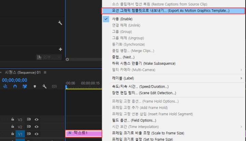
Task: Click the CC caption track options icon
Action: [54, 87]
